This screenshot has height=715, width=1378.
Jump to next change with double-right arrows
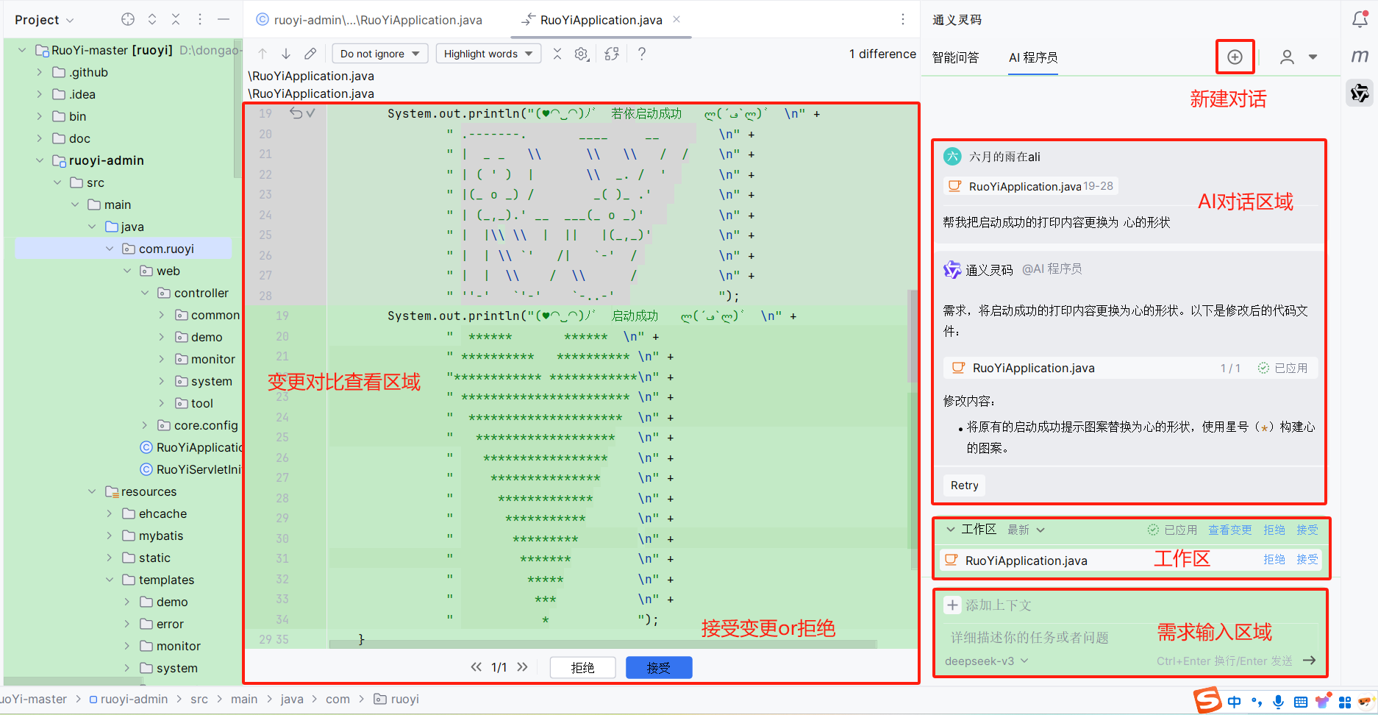(x=522, y=667)
